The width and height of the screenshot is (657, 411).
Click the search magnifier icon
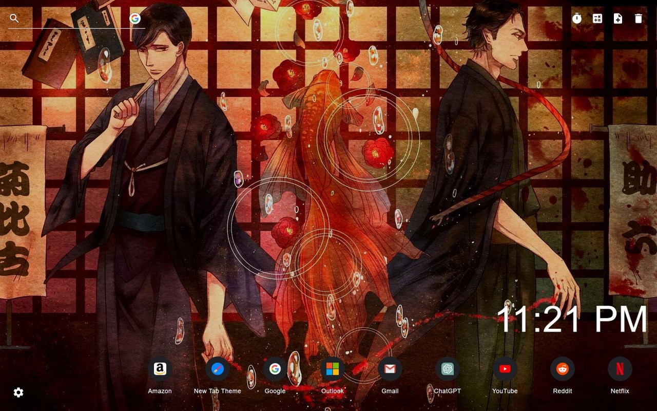(x=14, y=18)
